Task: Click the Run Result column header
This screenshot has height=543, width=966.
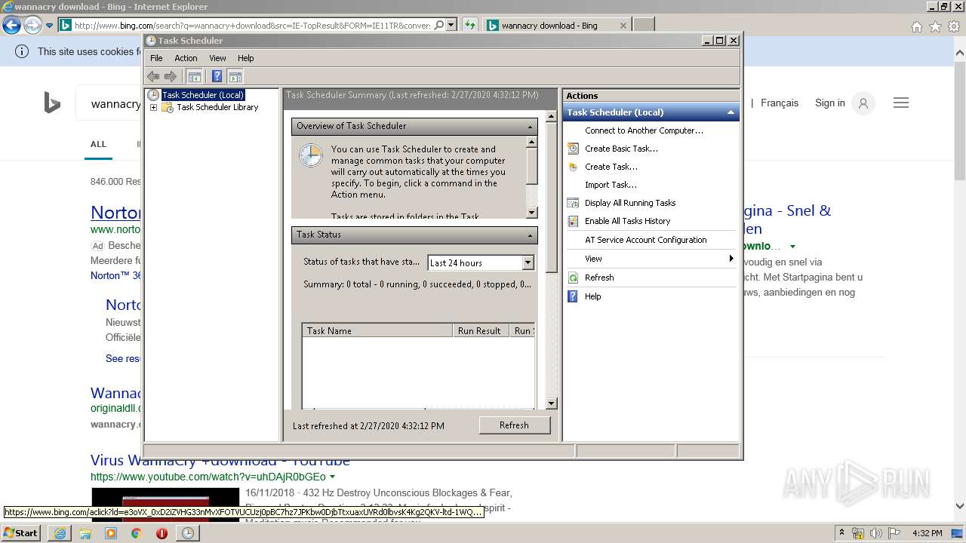Action: 480,330
